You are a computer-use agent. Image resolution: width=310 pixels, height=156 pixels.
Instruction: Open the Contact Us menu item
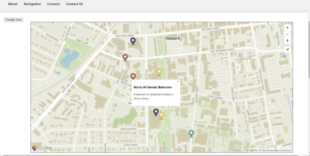point(75,4)
